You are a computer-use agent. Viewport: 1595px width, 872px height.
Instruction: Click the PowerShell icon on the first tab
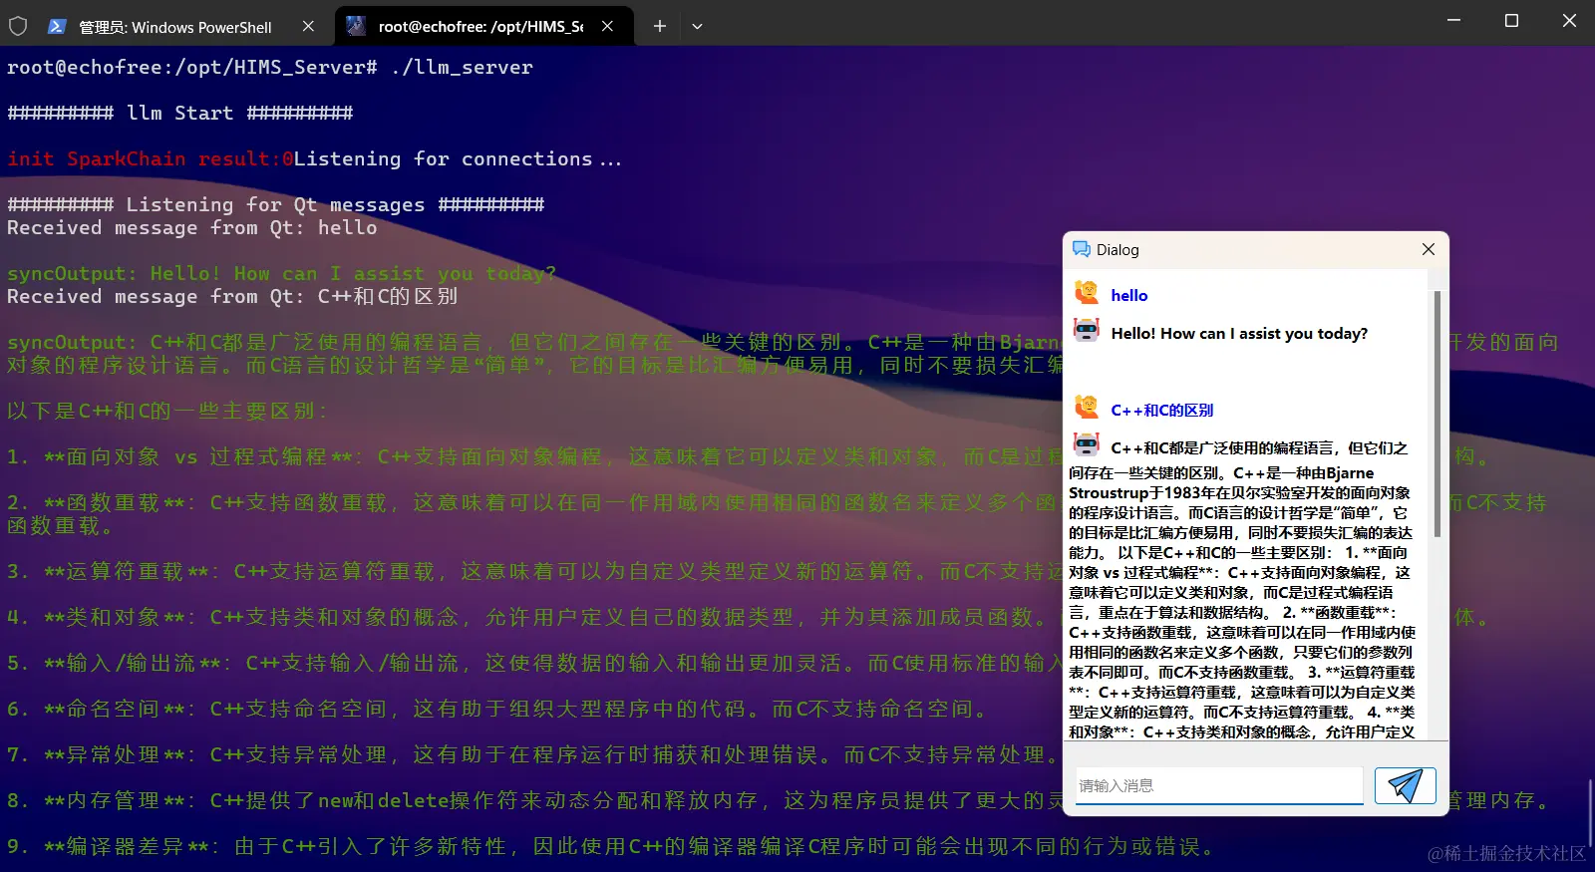(x=57, y=27)
